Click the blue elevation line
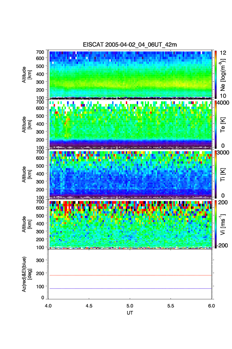Screen dimensions: 232x349 click(130, 289)
